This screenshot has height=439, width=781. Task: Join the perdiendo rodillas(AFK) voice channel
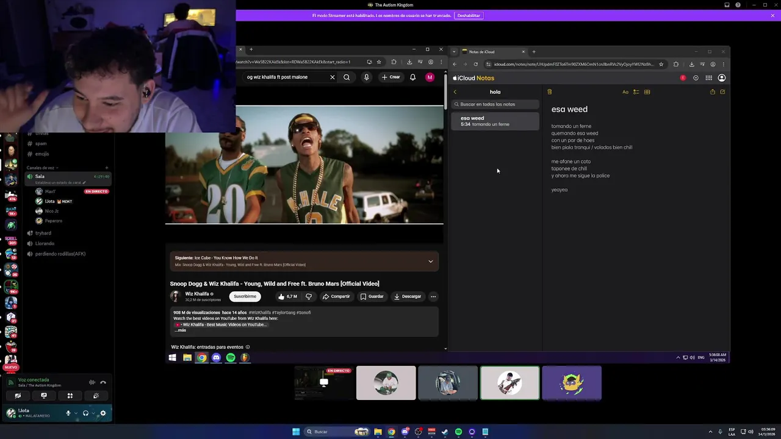(x=60, y=254)
